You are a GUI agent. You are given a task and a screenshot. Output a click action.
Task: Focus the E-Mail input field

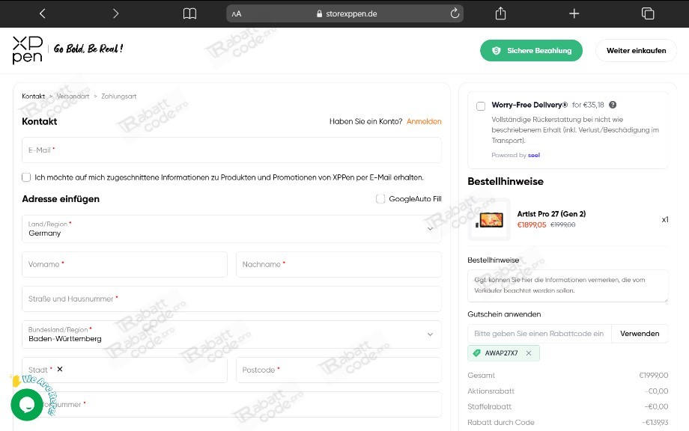tap(231, 150)
